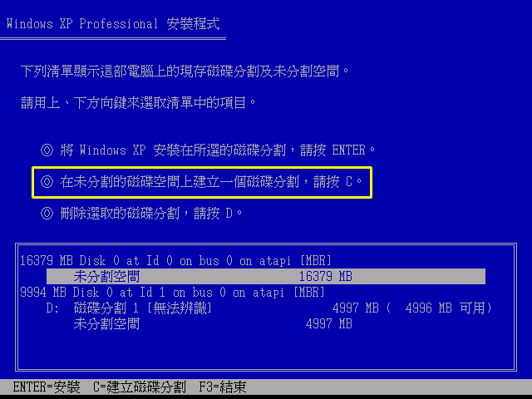Click the [MBR] label on the 9994 MB disk
Viewport: 532px width, 399px height.
click(309, 292)
